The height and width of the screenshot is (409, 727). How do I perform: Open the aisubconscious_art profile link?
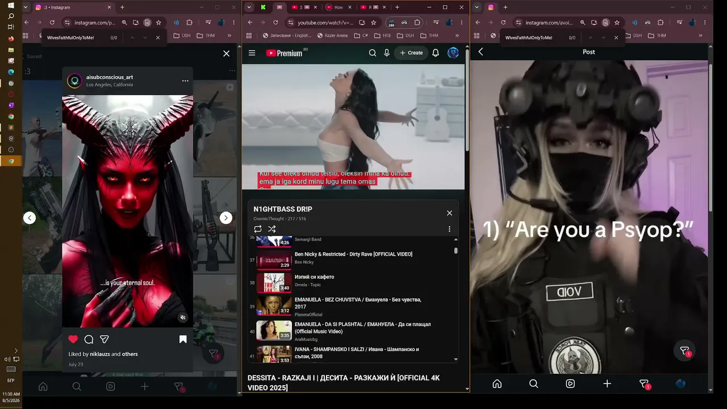tap(110, 77)
